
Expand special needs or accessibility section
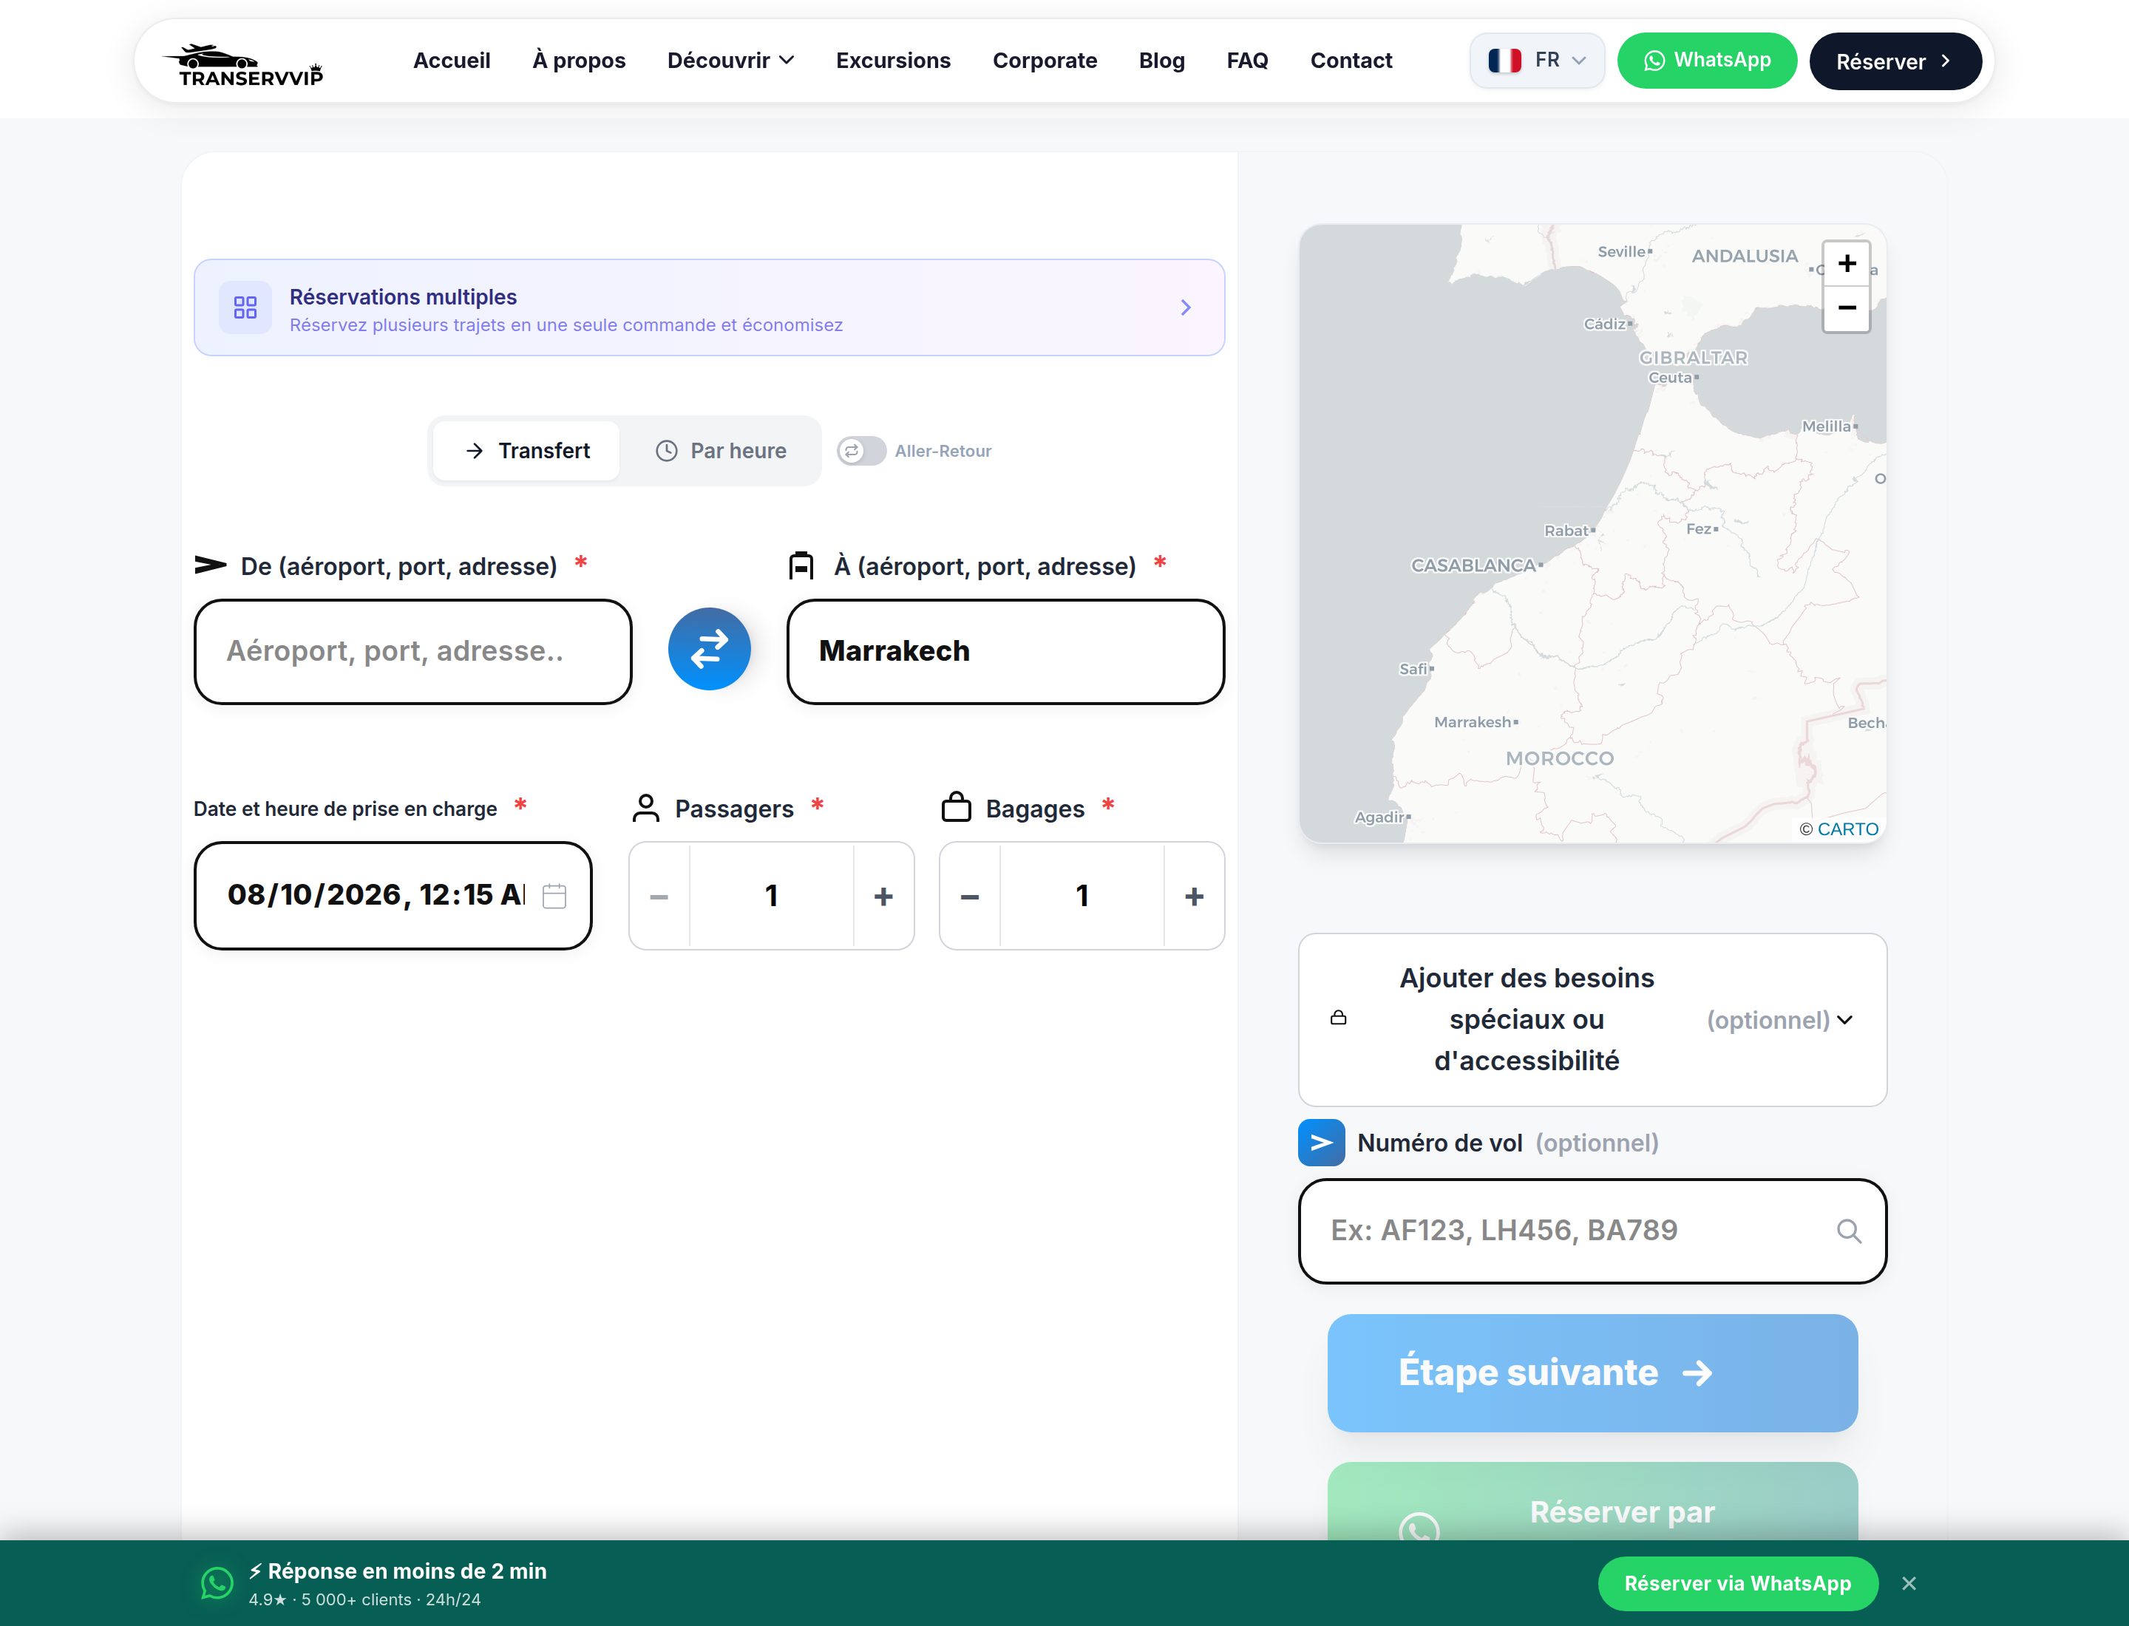[x=1592, y=1020]
